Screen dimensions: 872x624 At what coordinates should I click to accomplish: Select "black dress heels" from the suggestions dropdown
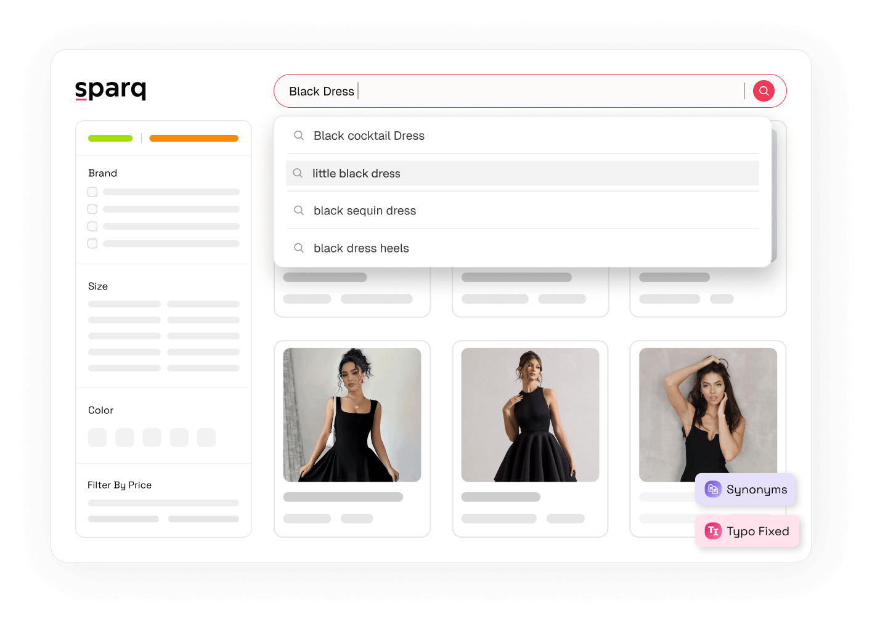(x=361, y=248)
